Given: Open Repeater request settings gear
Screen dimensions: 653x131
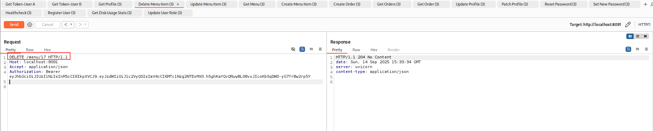Looking at the screenshot, I should pyautogui.click(x=30, y=25).
